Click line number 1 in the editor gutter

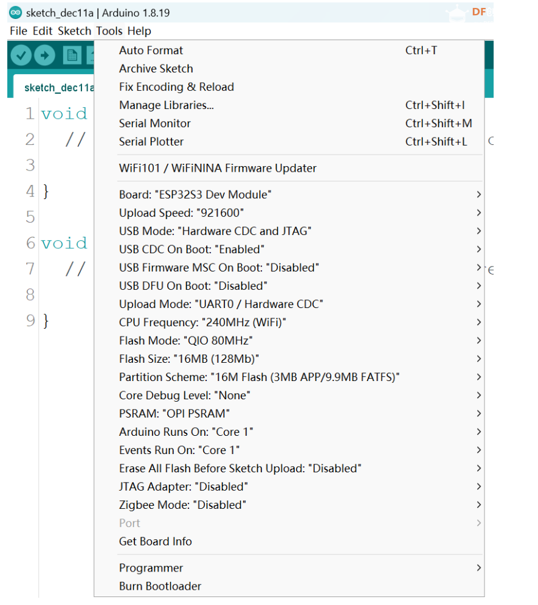(30, 113)
